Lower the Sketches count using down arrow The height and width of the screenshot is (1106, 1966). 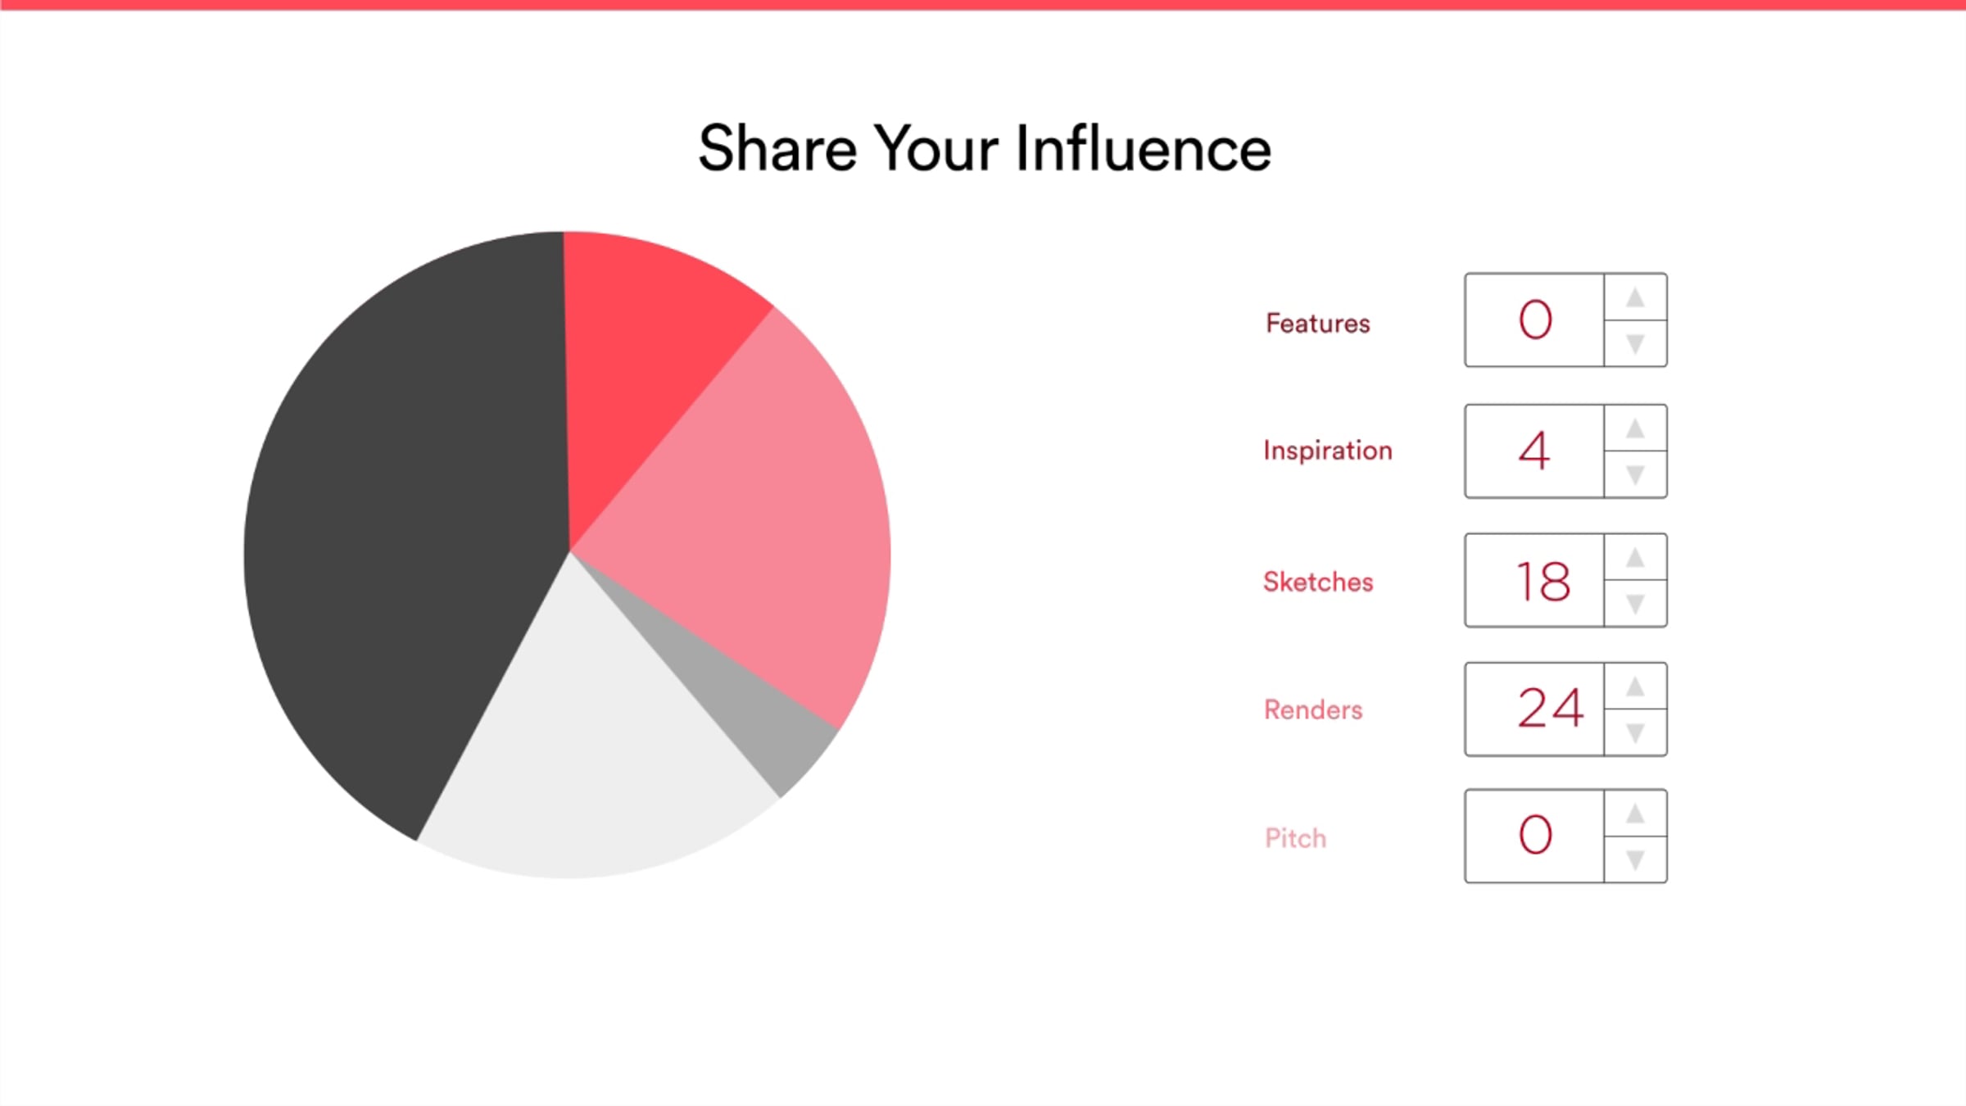point(1635,604)
